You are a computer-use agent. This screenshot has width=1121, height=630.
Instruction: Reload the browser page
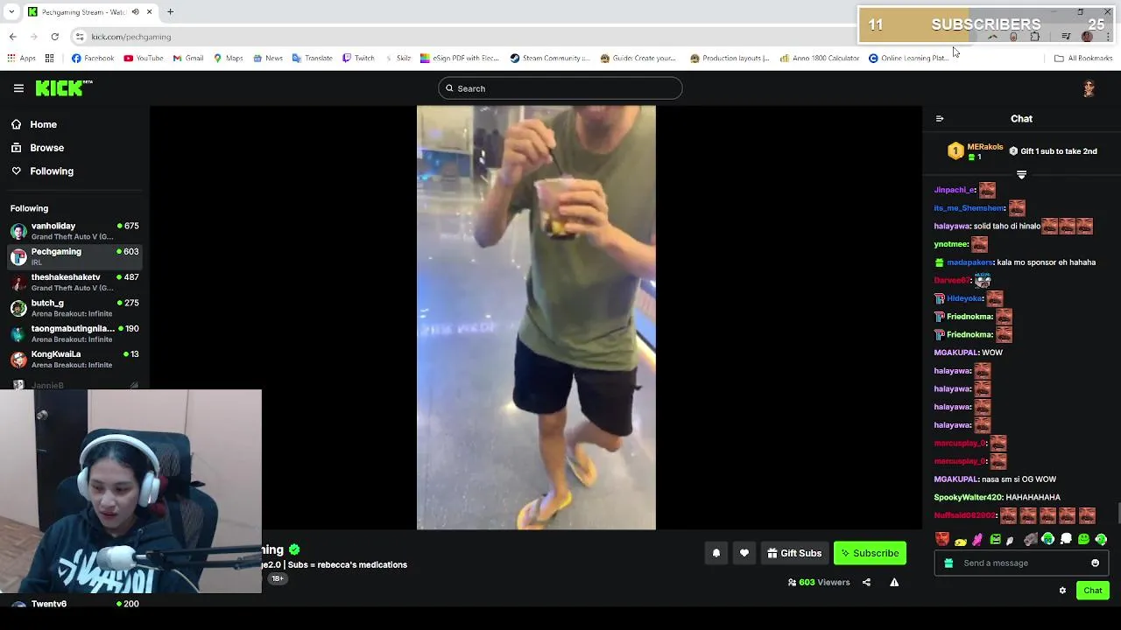pyautogui.click(x=54, y=37)
